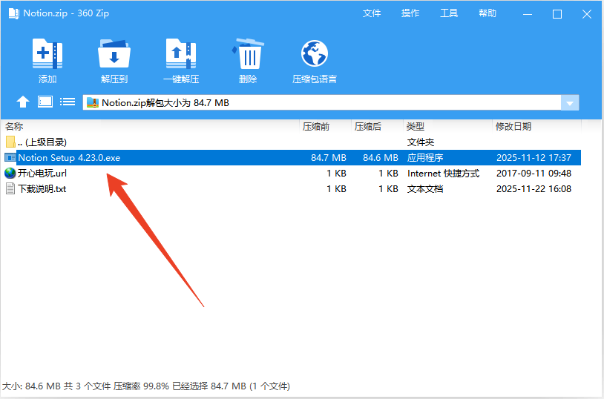Screen dimensions: 604x399
Task: Click the 360 Zip app icon in the title bar
Action: point(14,13)
